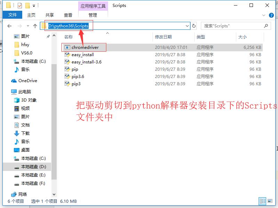Open the hfxy folder in sidebar

(x=22, y=45)
